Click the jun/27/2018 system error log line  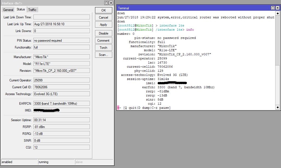196,17
